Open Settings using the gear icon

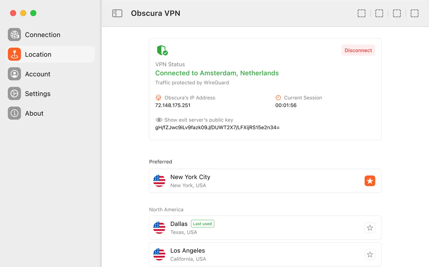14,94
